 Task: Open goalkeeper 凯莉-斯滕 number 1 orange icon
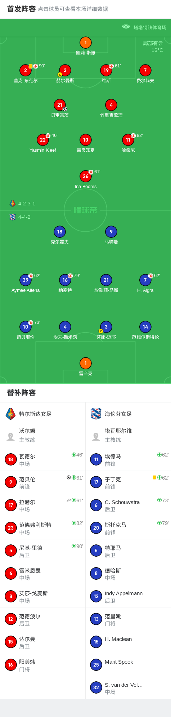click(x=85, y=43)
